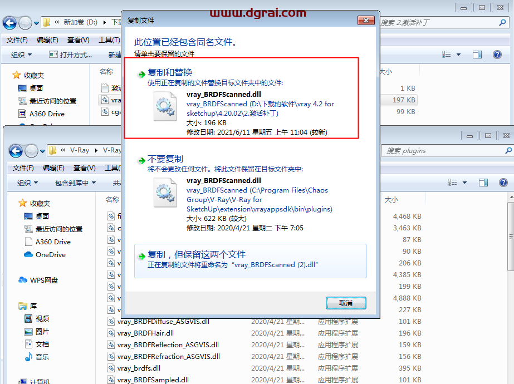Open A360 Drive in front window sidebar
Screen dimensions: 514x384
point(53,242)
